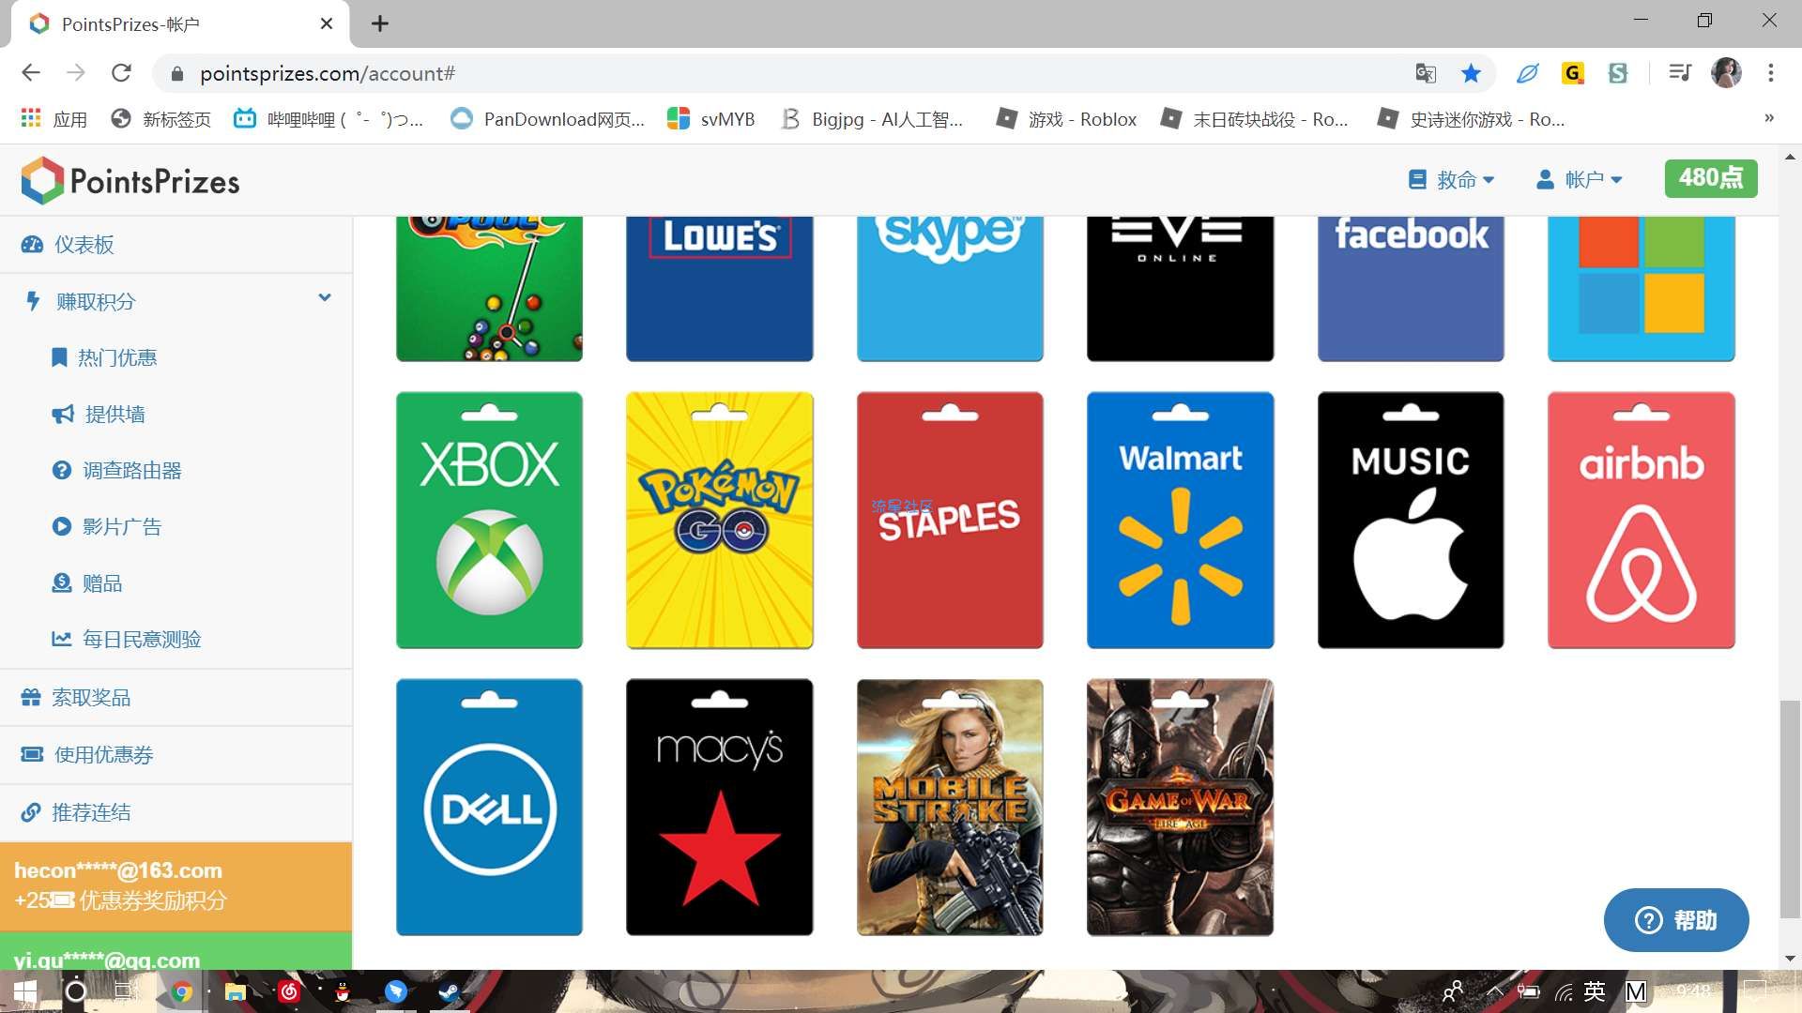Open the 游戏 - Roblox bookmark

[1067, 119]
